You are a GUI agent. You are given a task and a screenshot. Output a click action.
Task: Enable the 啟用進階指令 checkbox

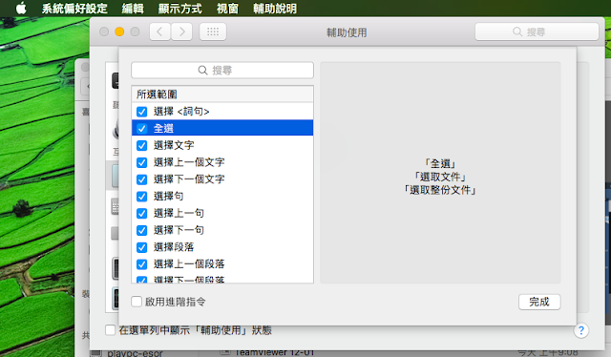pyautogui.click(x=137, y=302)
